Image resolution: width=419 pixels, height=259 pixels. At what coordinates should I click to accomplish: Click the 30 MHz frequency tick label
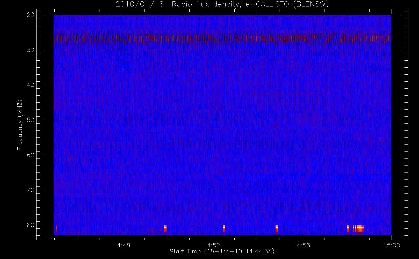pos(31,50)
